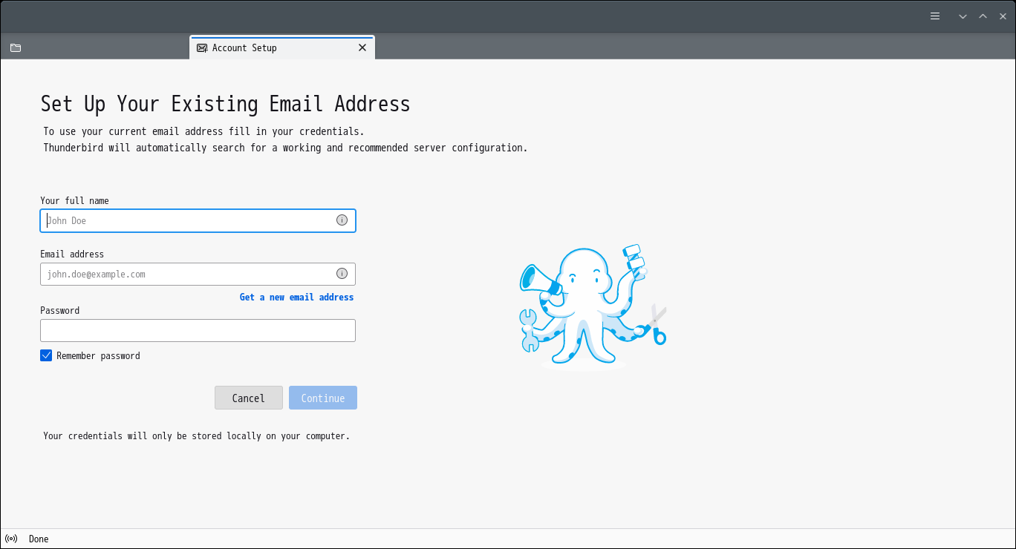Click the online status icon in status bar
This screenshot has height=549, width=1016.
pyautogui.click(x=11, y=539)
